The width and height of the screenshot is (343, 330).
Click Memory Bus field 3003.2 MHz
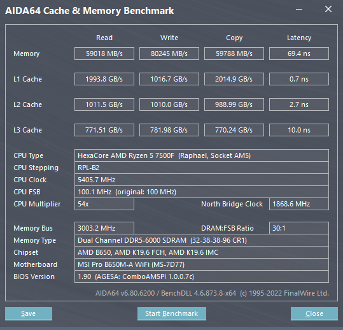click(x=104, y=228)
